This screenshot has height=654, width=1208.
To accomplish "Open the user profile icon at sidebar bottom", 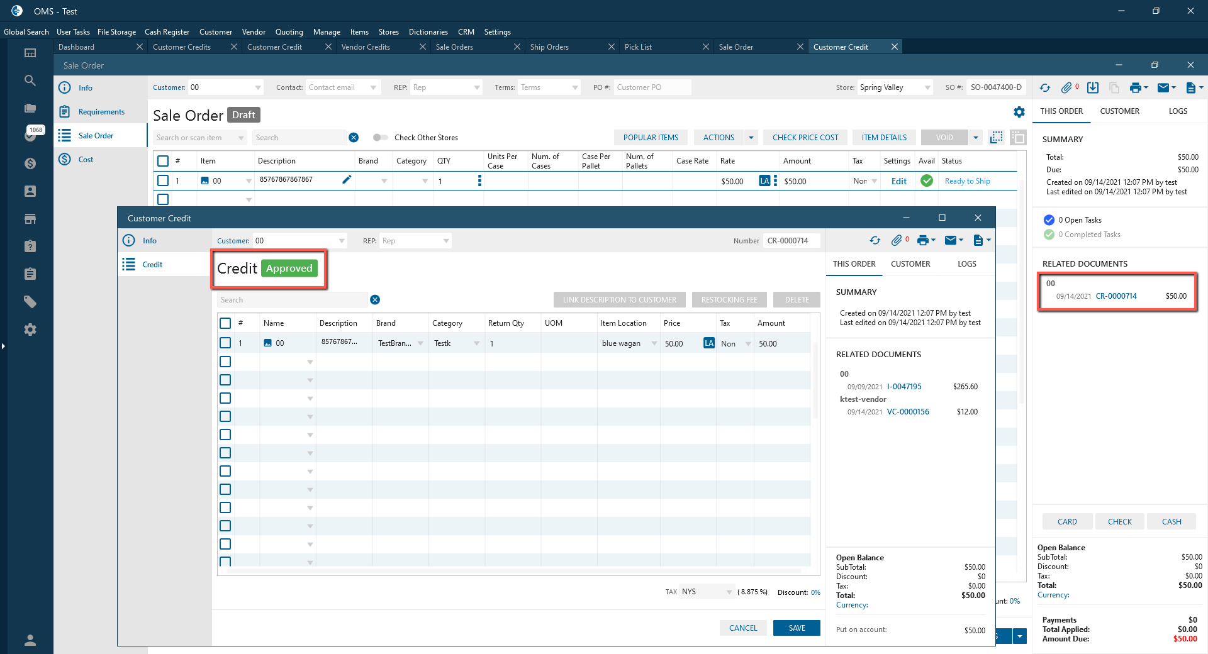I will 30,640.
